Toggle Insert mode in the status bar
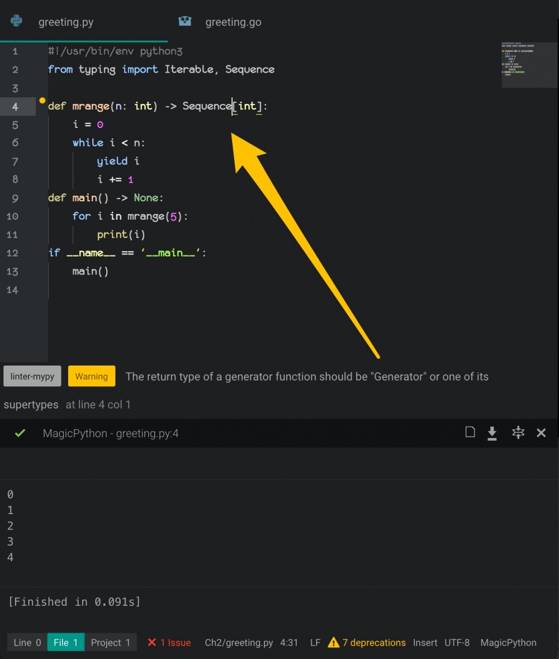559x659 pixels. (x=425, y=642)
